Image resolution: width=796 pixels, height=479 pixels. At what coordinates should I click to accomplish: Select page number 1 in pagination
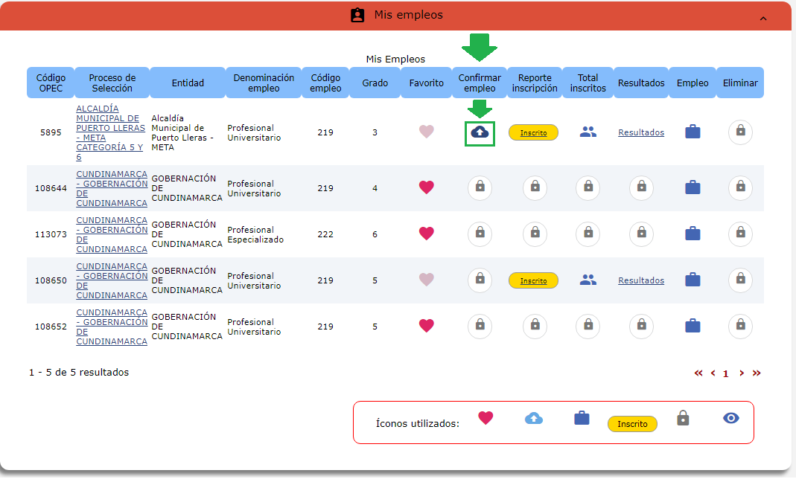point(725,374)
